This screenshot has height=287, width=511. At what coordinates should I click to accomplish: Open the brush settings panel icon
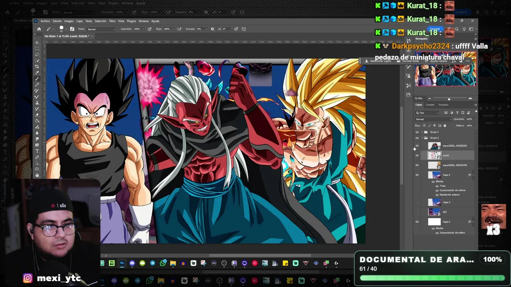tap(72, 29)
